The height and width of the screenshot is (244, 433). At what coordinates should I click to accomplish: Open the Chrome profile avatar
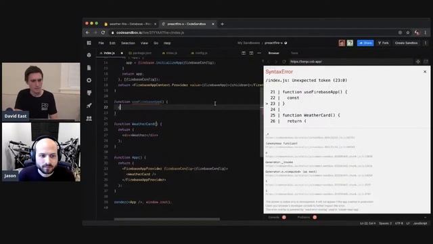[x=417, y=33]
